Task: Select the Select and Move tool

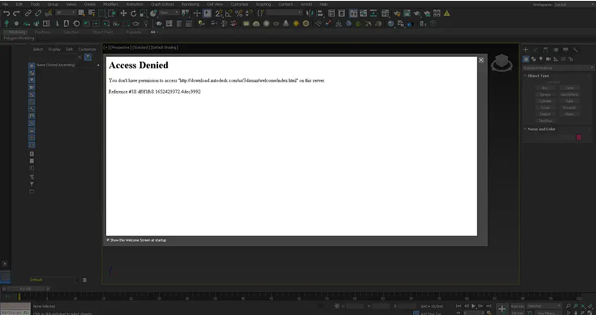Action: (x=124, y=13)
